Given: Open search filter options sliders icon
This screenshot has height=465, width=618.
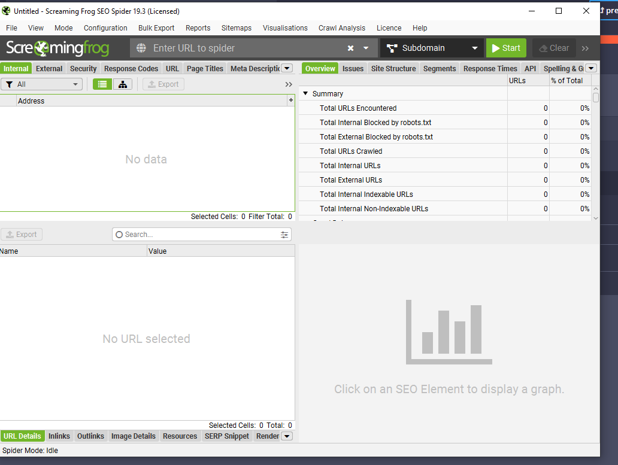Looking at the screenshot, I should coord(284,235).
